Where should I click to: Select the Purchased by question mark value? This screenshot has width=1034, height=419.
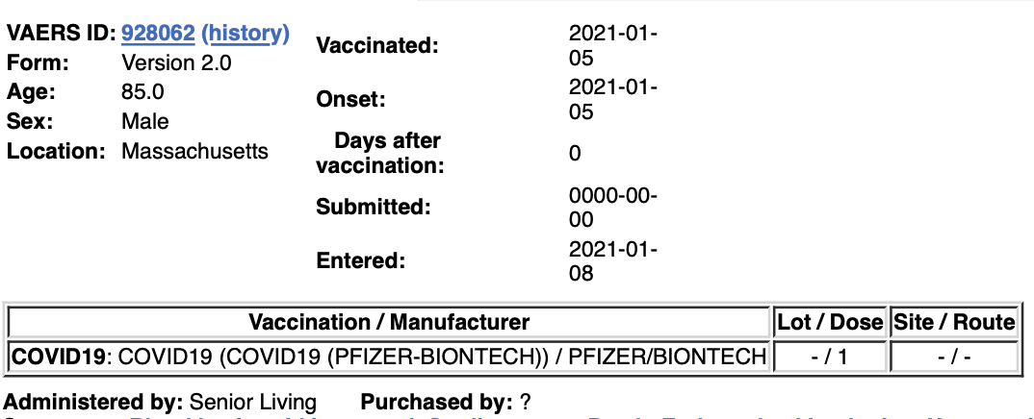tap(525, 402)
